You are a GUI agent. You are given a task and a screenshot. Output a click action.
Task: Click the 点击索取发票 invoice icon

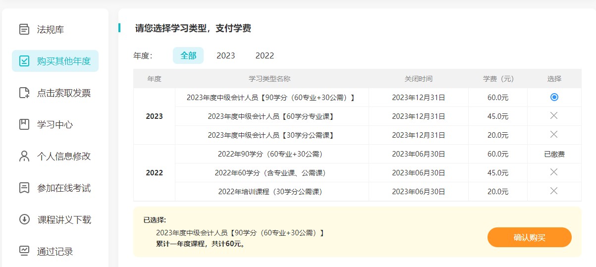tap(24, 93)
